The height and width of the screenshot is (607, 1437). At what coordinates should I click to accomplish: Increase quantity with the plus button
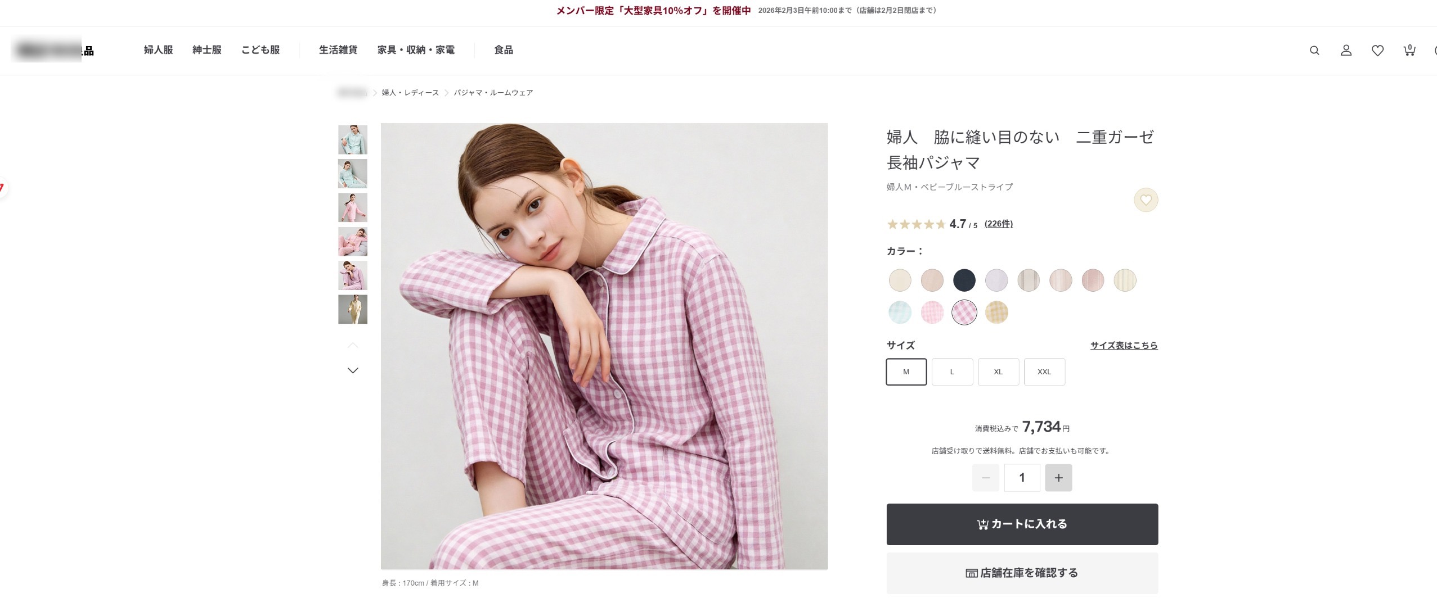pos(1058,478)
